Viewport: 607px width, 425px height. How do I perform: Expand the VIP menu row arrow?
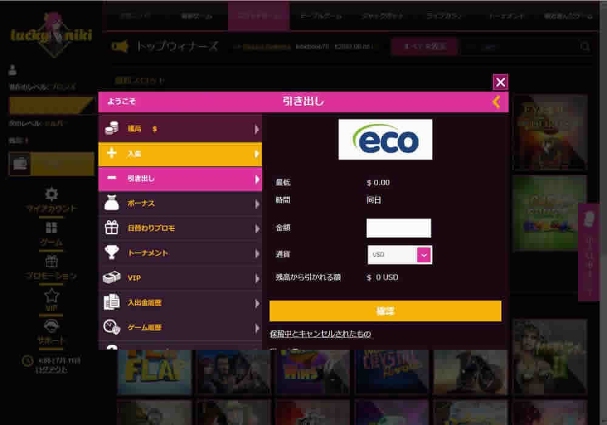click(257, 278)
